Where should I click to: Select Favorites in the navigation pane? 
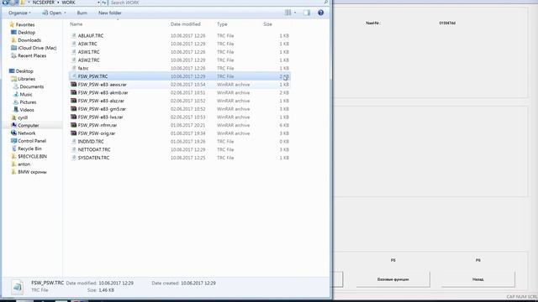[25, 24]
